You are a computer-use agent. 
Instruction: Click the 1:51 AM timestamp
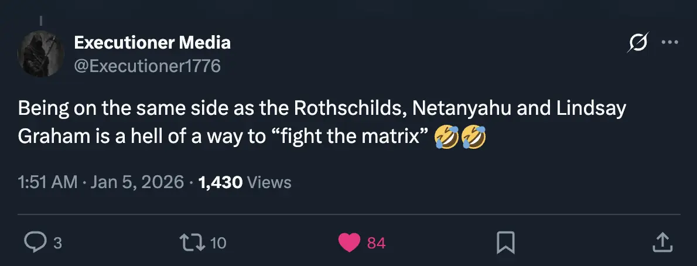tap(47, 182)
